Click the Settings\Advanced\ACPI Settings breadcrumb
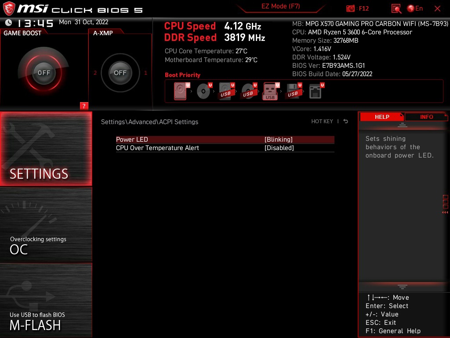Viewport: 450px width, 338px height. 149,122
